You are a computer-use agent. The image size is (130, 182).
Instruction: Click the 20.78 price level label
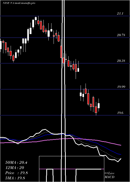pyautogui.click(x=121, y=35)
